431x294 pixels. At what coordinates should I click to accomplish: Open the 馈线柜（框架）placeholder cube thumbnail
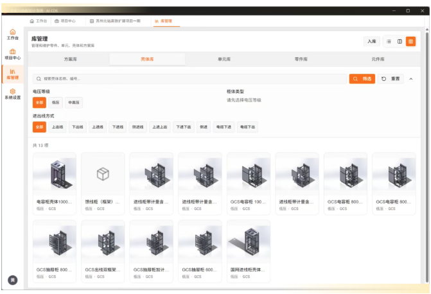tap(103, 174)
